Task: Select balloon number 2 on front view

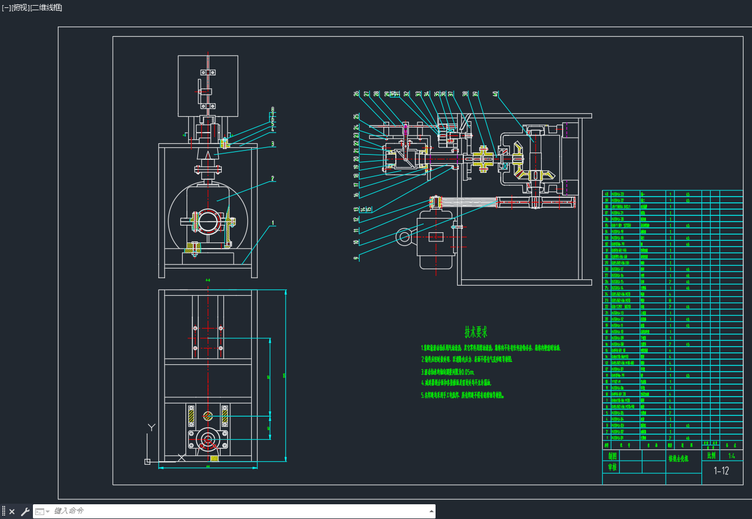Action: coord(273,178)
